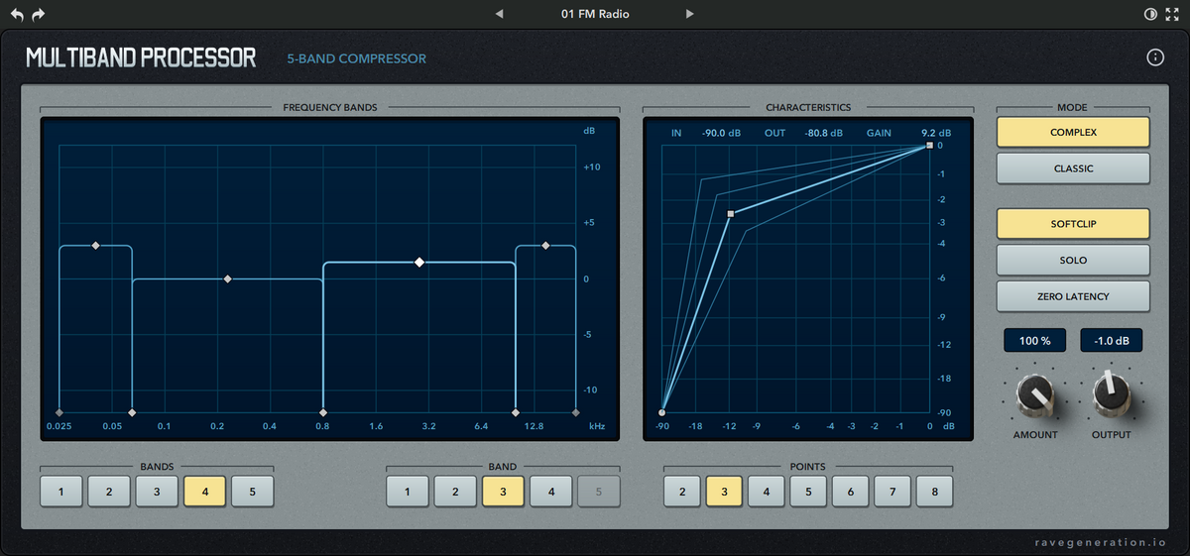
Task: Click the -1.0 dB output value field
Action: (1111, 340)
